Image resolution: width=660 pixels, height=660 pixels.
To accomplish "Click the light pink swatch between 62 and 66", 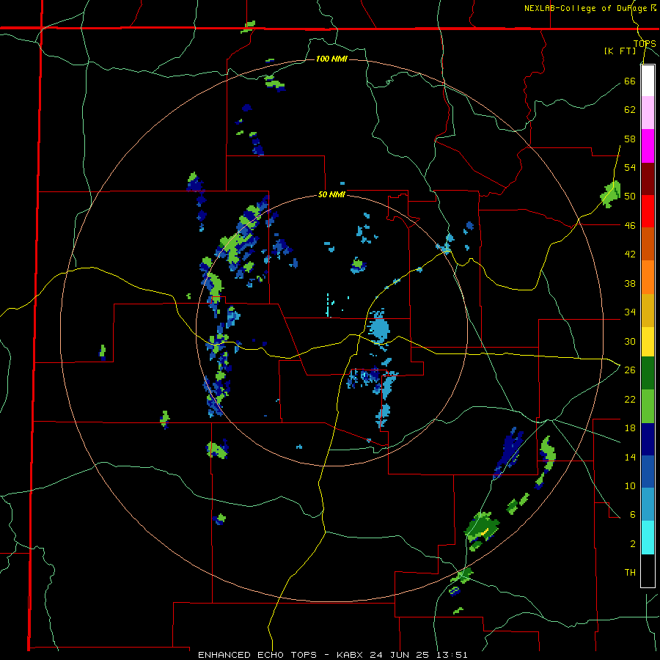I will coord(648,113).
